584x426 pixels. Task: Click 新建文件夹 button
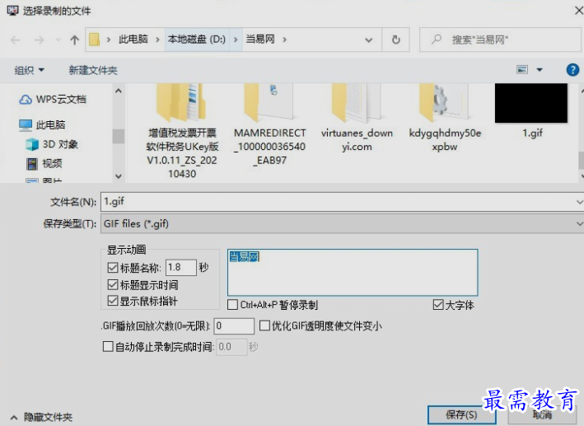pos(93,70)
